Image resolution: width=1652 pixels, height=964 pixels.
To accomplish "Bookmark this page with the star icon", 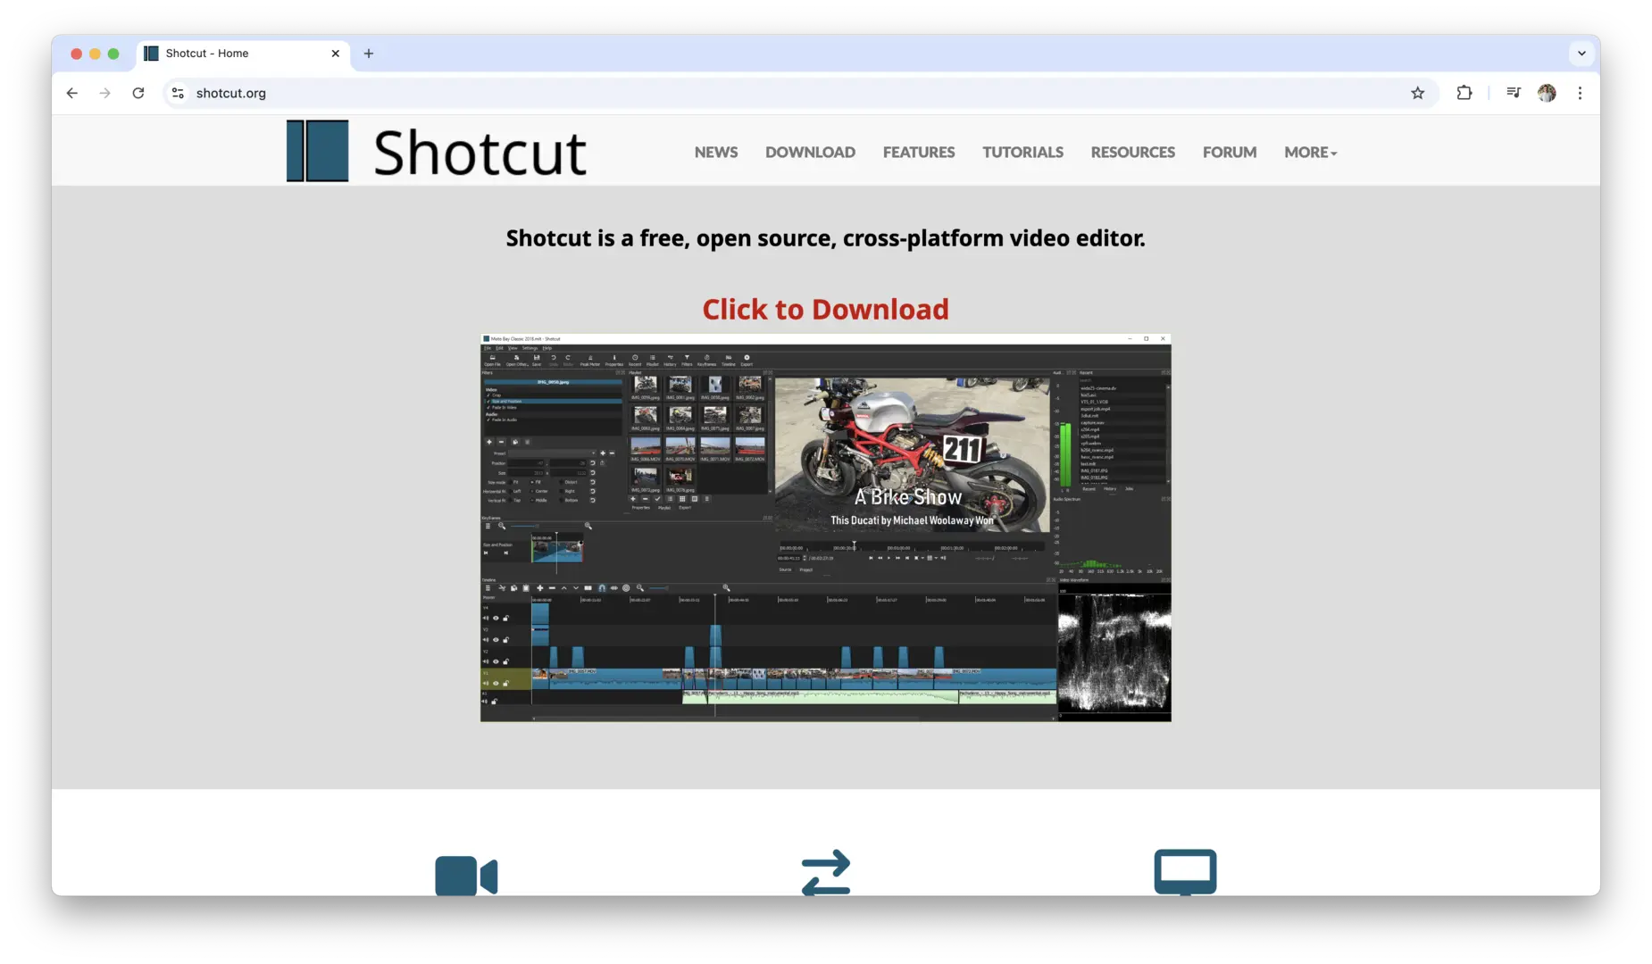I will coord(1417,93).
